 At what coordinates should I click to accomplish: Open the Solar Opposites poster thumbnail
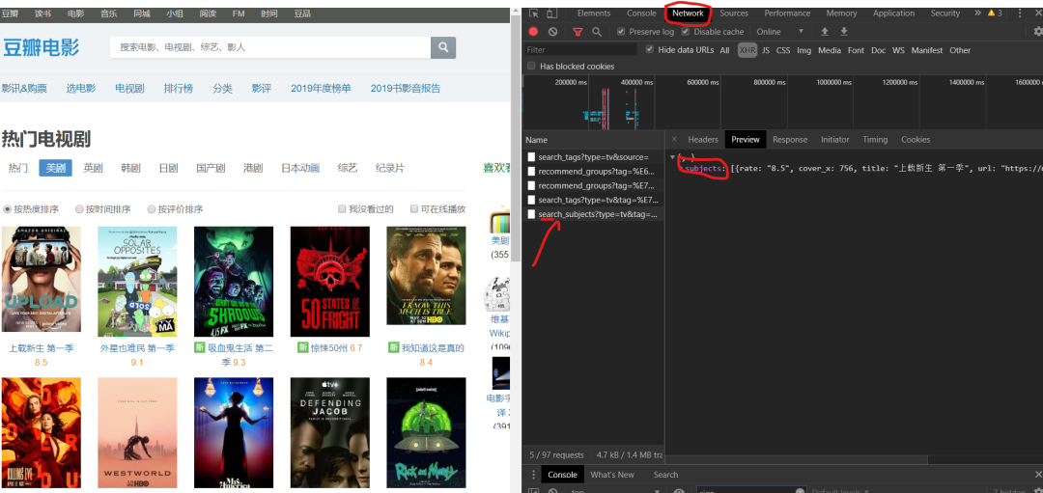tap(137, 282)
